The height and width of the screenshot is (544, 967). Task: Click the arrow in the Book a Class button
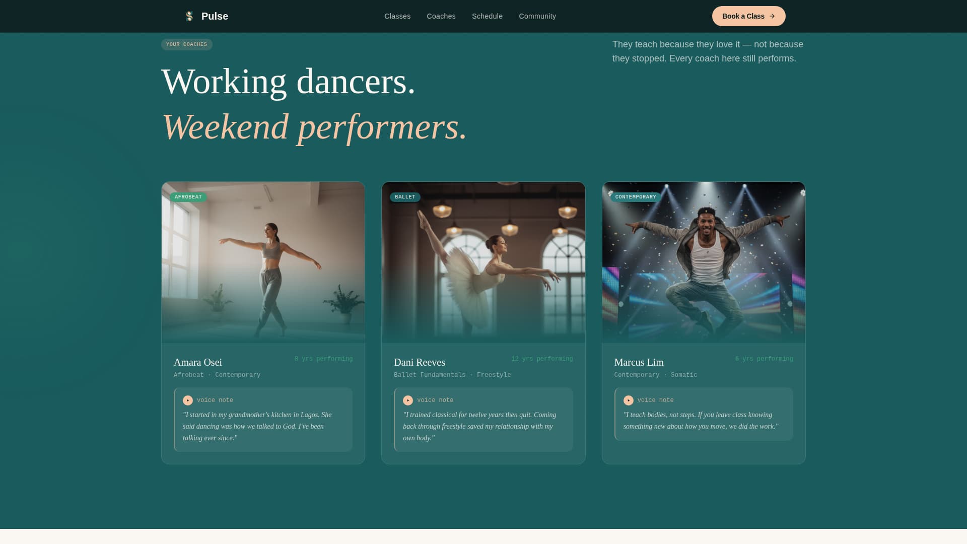tap(772, 16)
